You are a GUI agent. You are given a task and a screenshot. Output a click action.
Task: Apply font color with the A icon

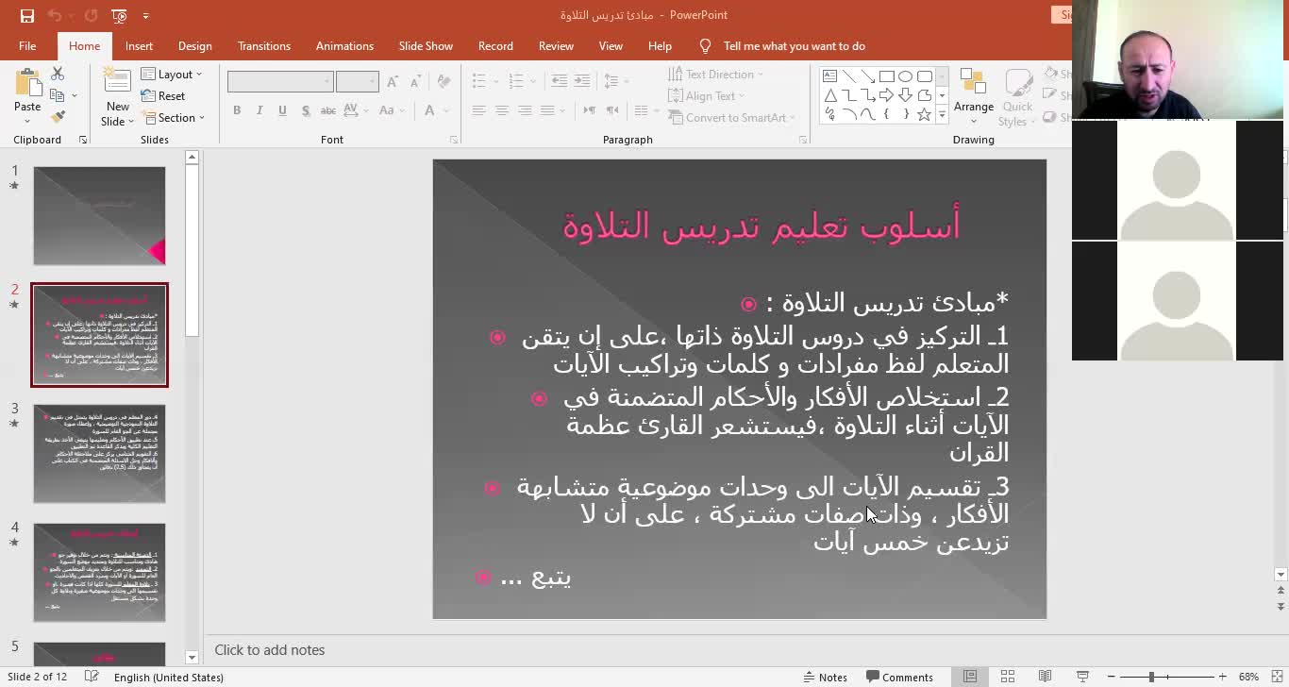coord(428,110)
